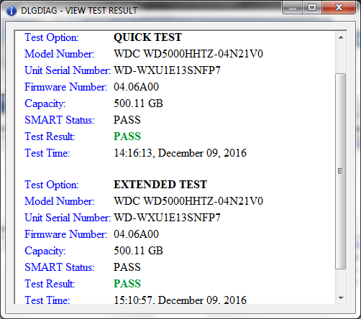The width and height of the screenshot is (361, 319).
Task: Click the first serial number WD-WXU1E13SNFP7
Action: (167, 70)
